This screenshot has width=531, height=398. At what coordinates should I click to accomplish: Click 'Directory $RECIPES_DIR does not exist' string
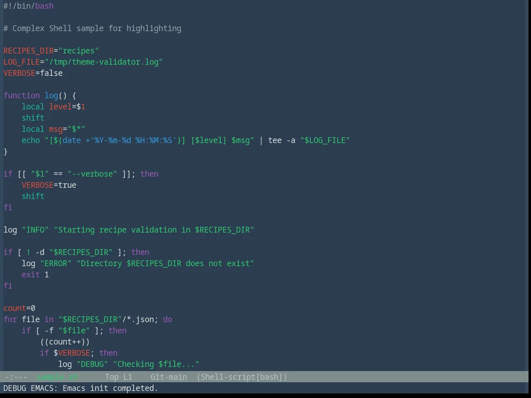coord(166,263)
